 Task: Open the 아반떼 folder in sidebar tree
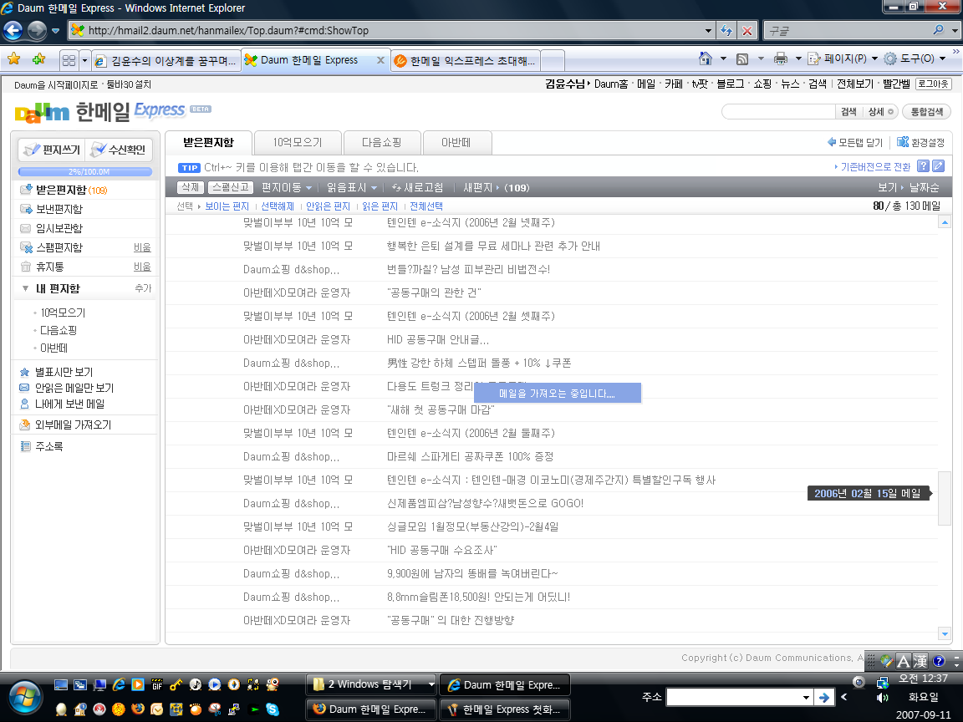click(x=53, y=348)
